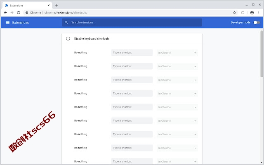The height and width of the screenshot is (165, 264).
Task: Click the Developer mode label text
Action: coord(240,22)
